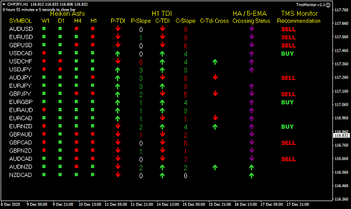
Task: Click the NZDCAD P-TDI red down arrow
Action: pos(118,175)
